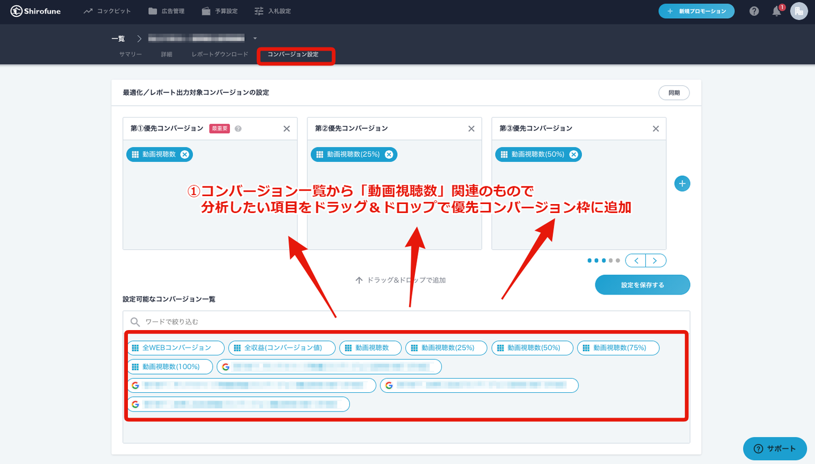Open the help question mark icon
The image size is (815, 464).
(754, 11)
